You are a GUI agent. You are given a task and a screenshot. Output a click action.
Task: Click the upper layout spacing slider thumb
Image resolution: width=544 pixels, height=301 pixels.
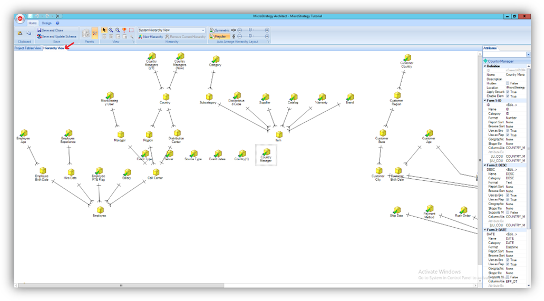click(x=250, y=30)
